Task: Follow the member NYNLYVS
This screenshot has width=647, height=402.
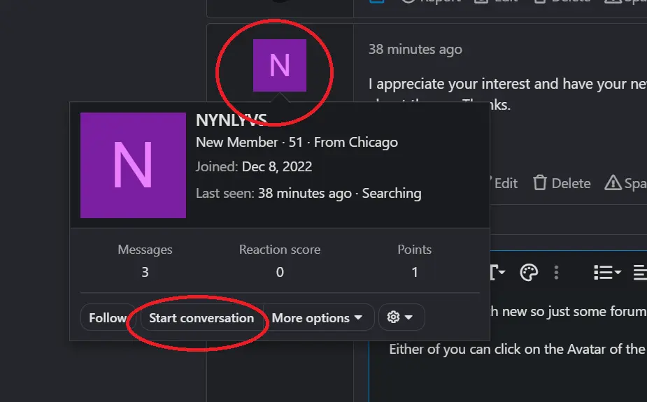Action: coord(108,318)
